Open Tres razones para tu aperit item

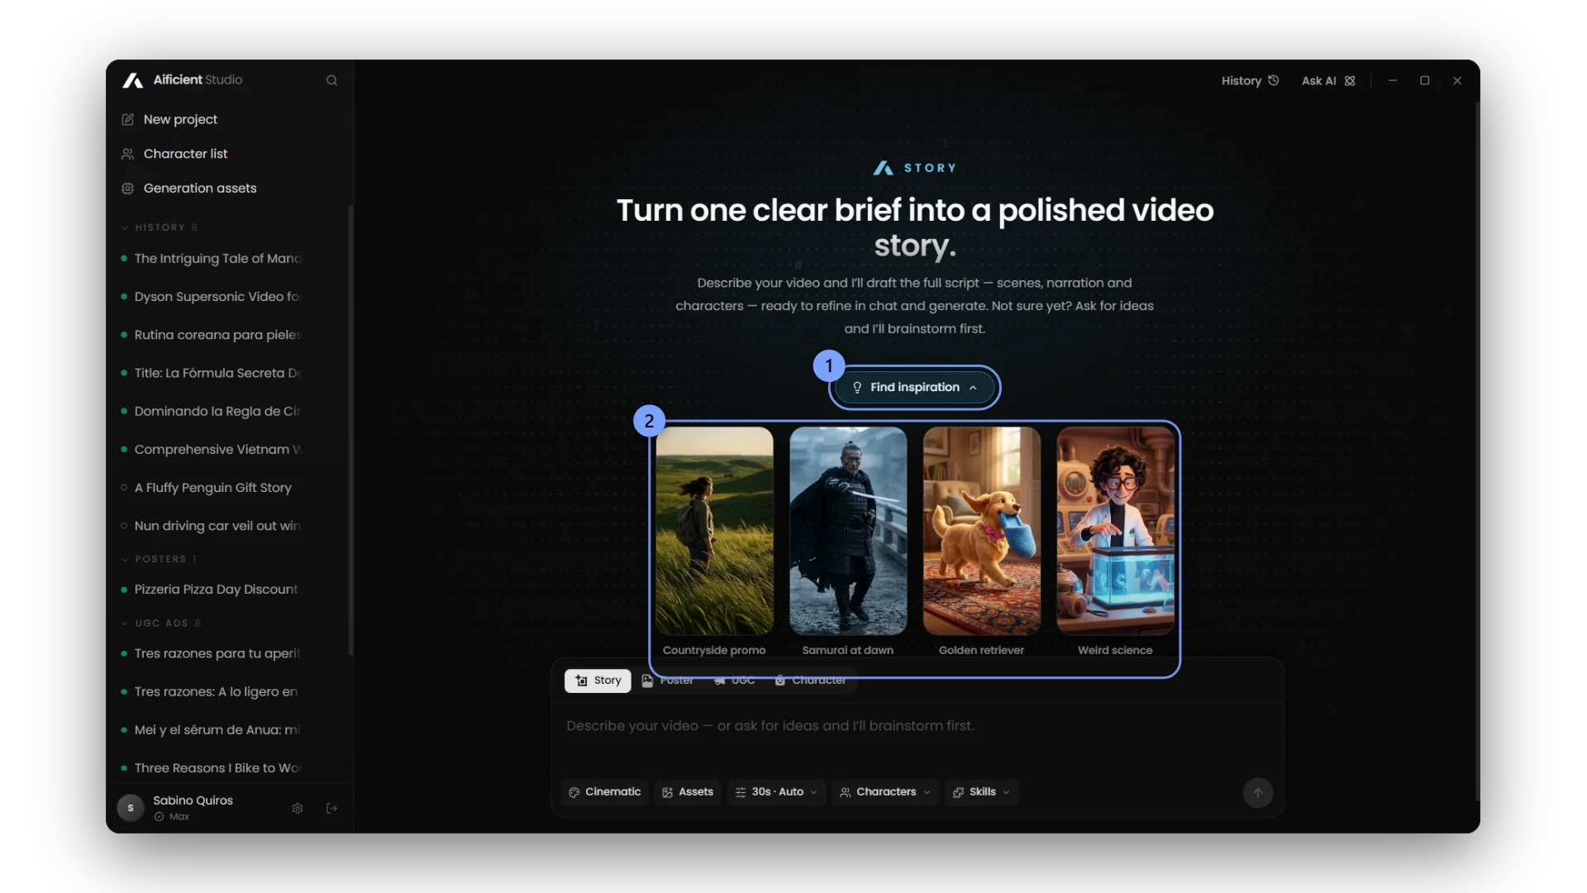[x=217, y=653]
